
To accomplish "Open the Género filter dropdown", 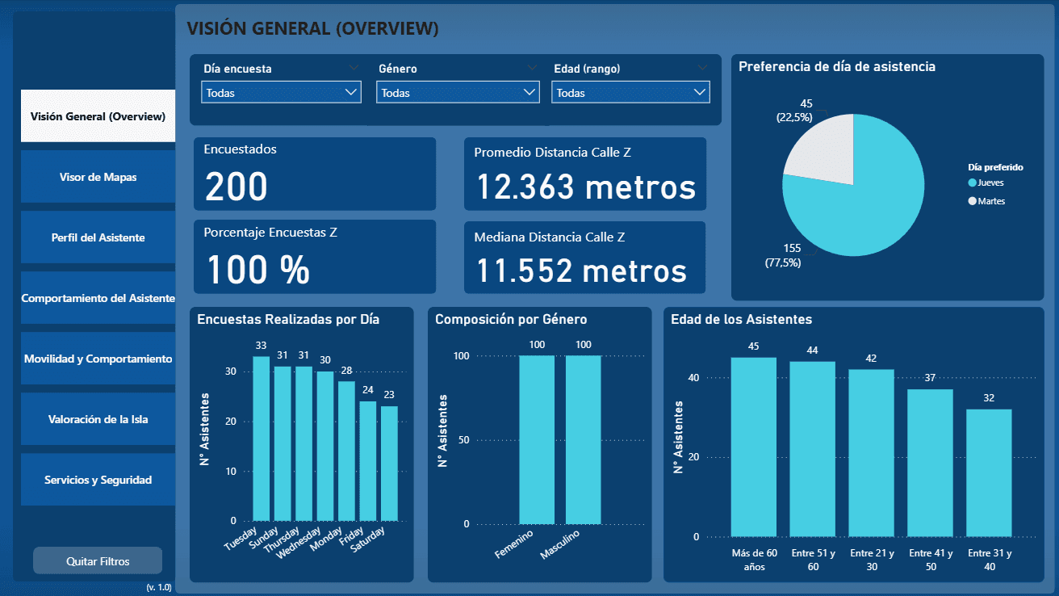I will (x=457, y=91).
